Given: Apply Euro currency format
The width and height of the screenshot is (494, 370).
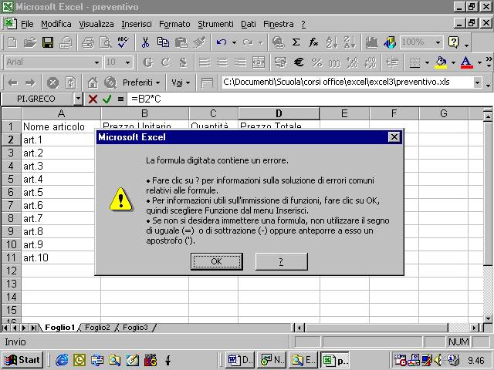Looking at the screenshot, I should [x=299, y=62].
